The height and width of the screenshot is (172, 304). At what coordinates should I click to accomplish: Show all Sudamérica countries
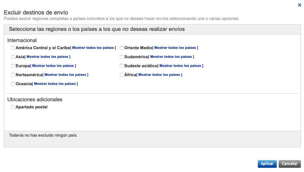tap(171, 57)
